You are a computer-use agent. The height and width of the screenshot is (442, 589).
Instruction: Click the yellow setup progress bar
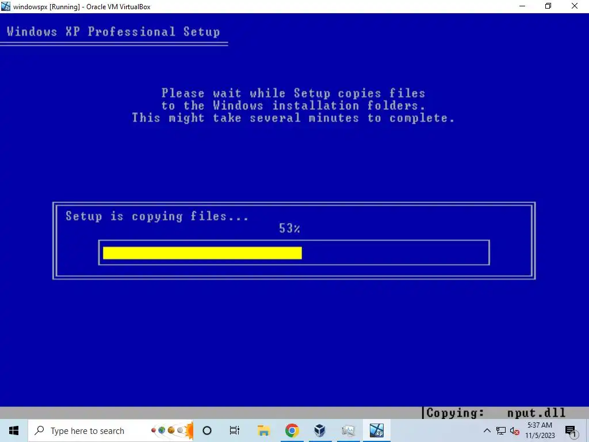pos(202,253)
